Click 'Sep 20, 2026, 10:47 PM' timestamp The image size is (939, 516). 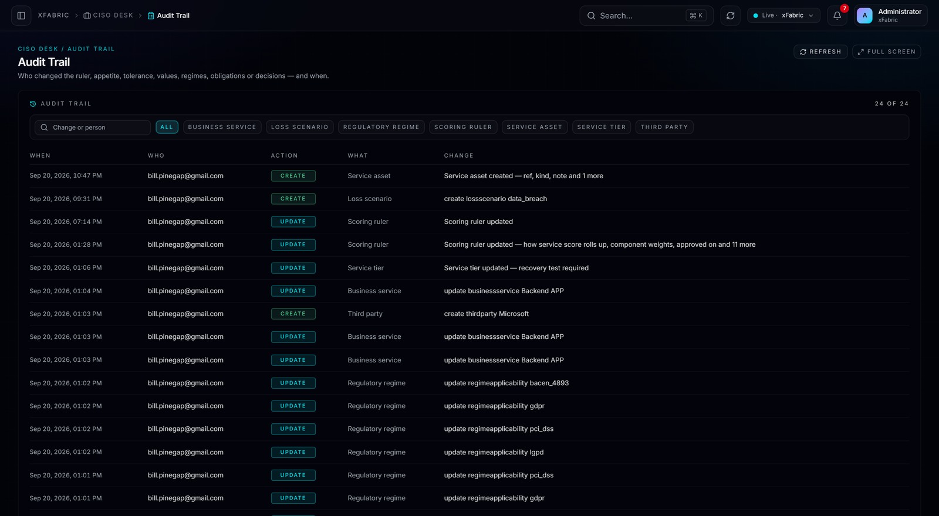click(x=66, y=176)
